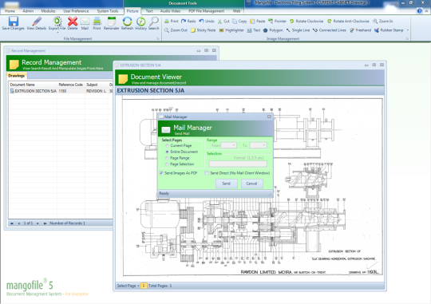
Task: Click the help question mark button
Action: pos(419,11)
